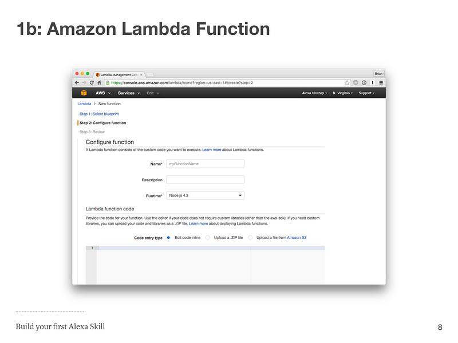Reload the page with refresh icon

tap(92, 83)
